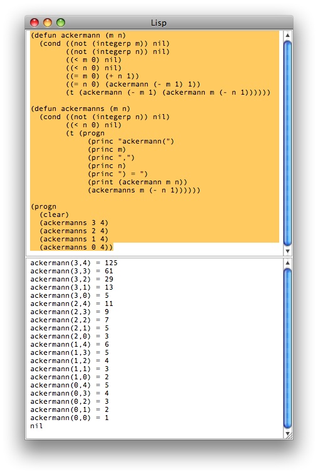
Task: Click the '(ackermanns 0 4))' line
Action: (76, 247)
